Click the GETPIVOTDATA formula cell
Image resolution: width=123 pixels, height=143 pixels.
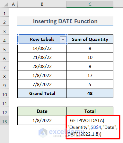[x=93, y=127]
